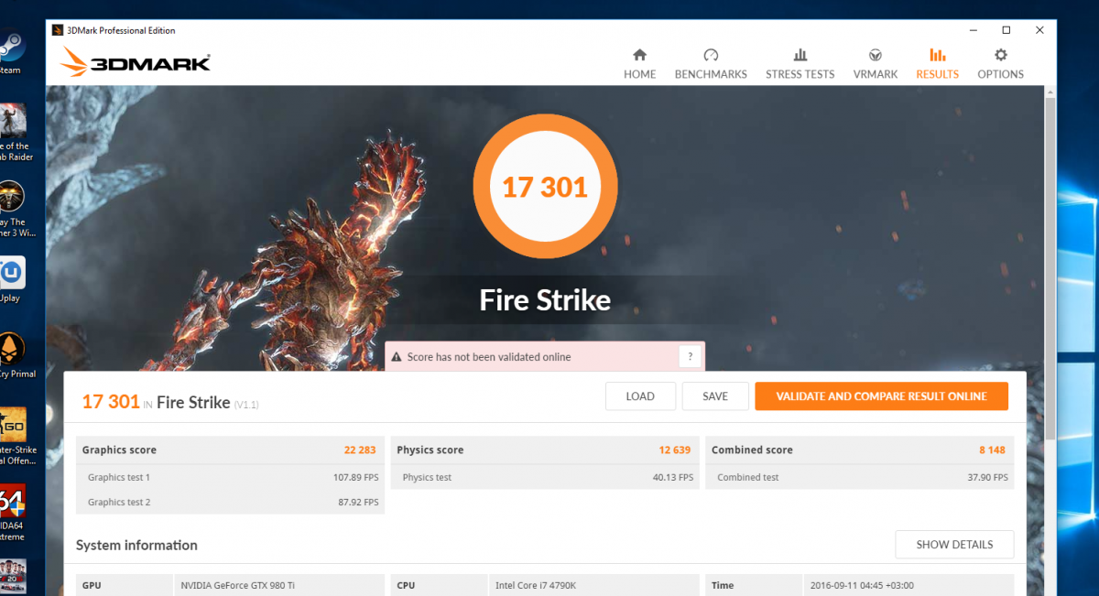
Task: Click 'Score has not been validated online' message
Action: coord(489,357)
